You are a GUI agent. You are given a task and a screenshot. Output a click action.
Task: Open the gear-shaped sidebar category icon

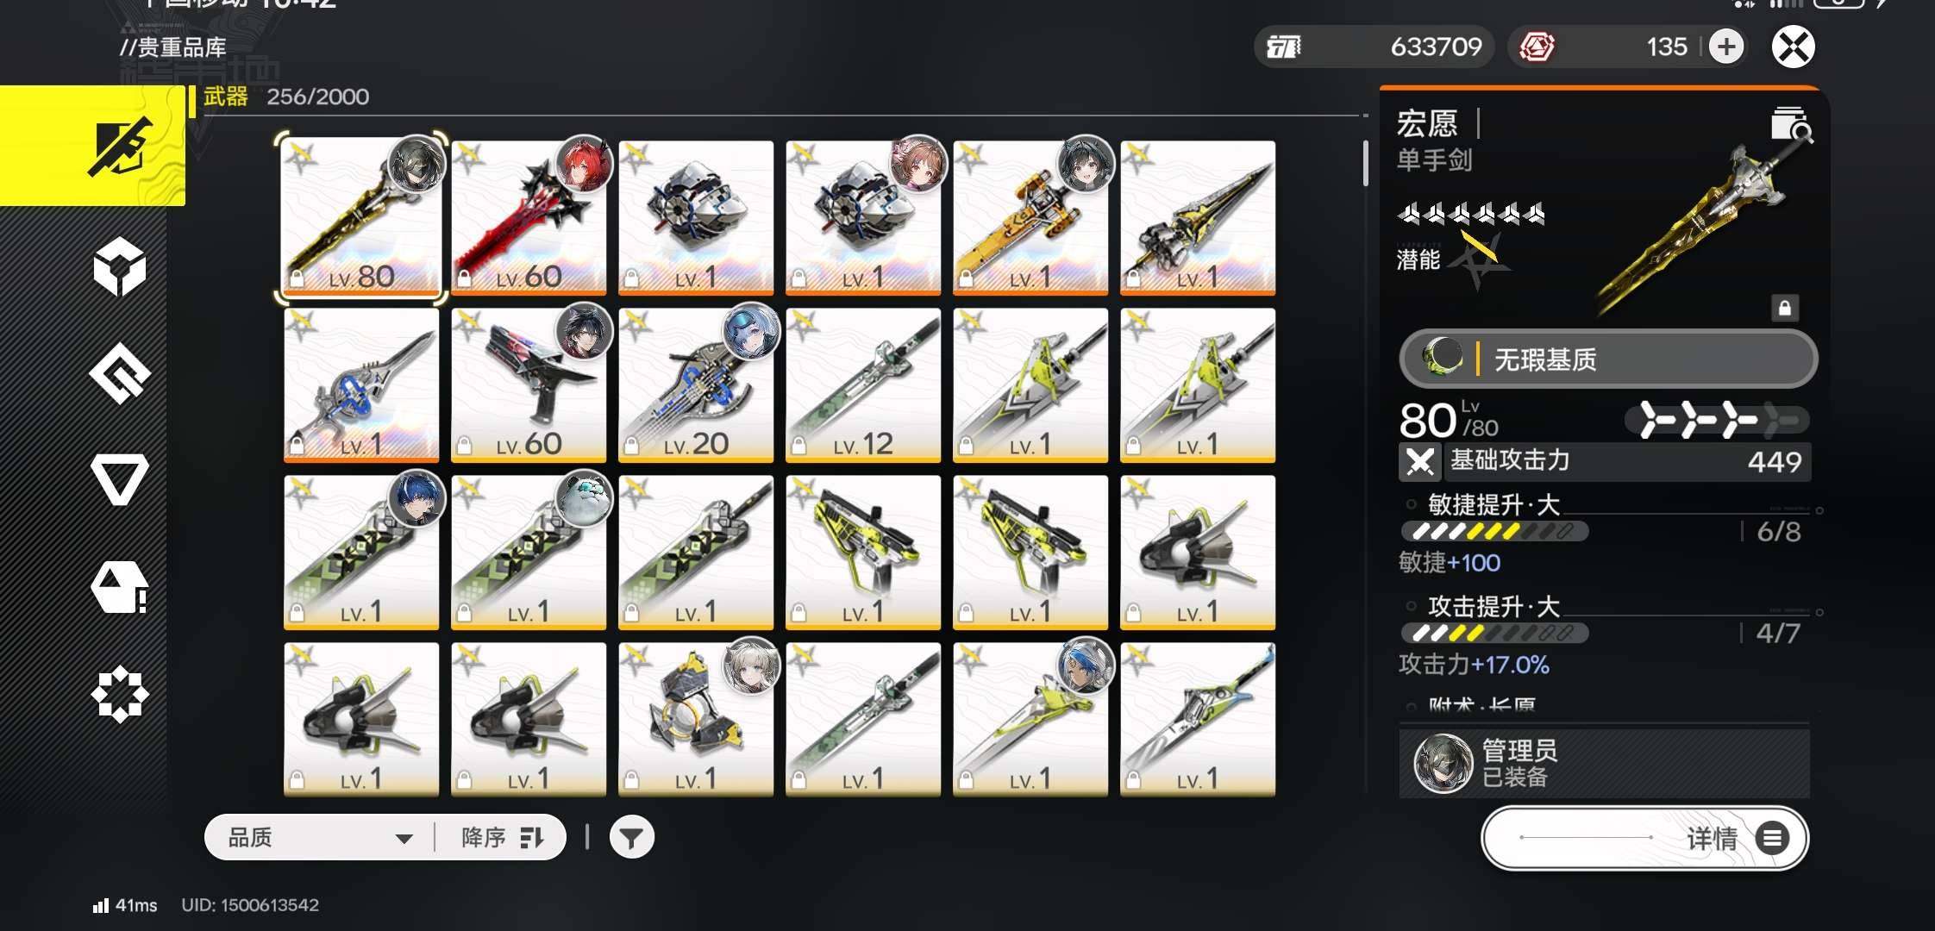(x=120, y=694)
